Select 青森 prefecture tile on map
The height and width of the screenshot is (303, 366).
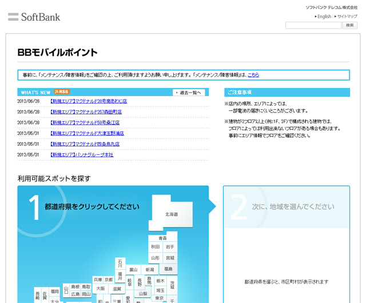point(162,238)
